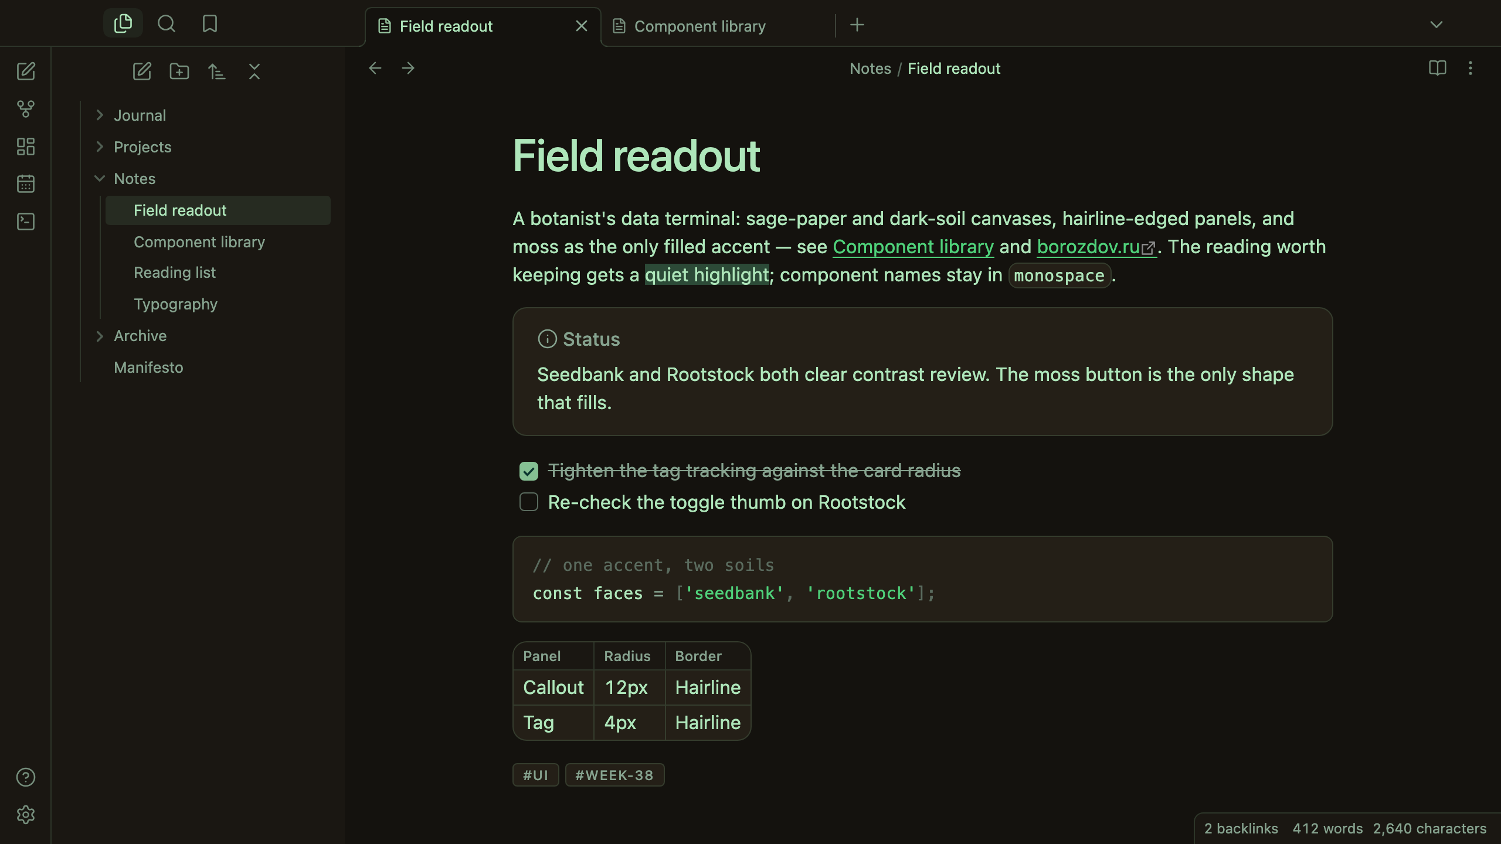Open a new tab with the plus button
This screenshot has height=844, width=1501.
pyautogui.click(x=857, y=25)
